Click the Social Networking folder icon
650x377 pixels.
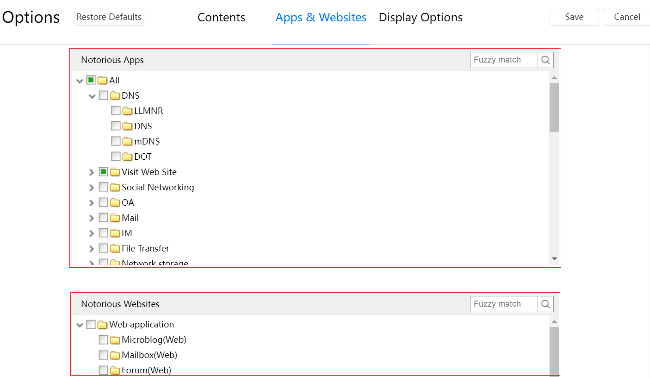(115, 188)
